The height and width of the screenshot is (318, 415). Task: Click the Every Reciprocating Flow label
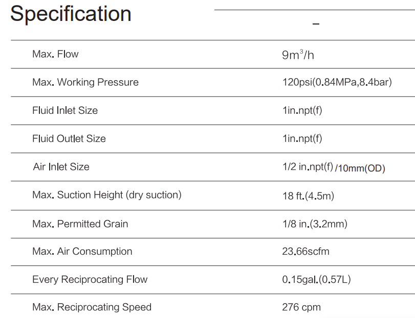90,279
